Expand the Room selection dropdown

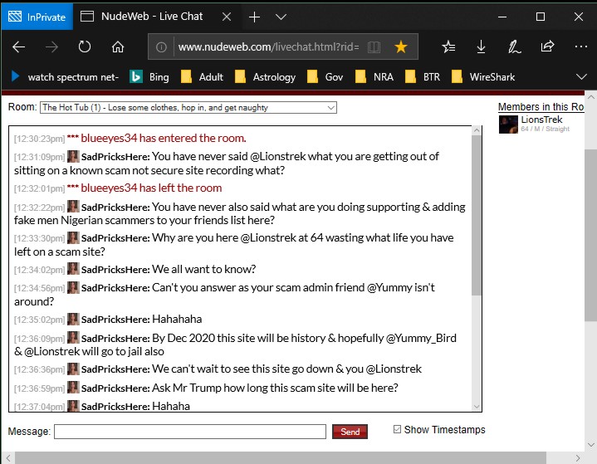[188, 107]
